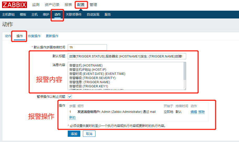Open the 资产记录 top menu

coord(52,5)
